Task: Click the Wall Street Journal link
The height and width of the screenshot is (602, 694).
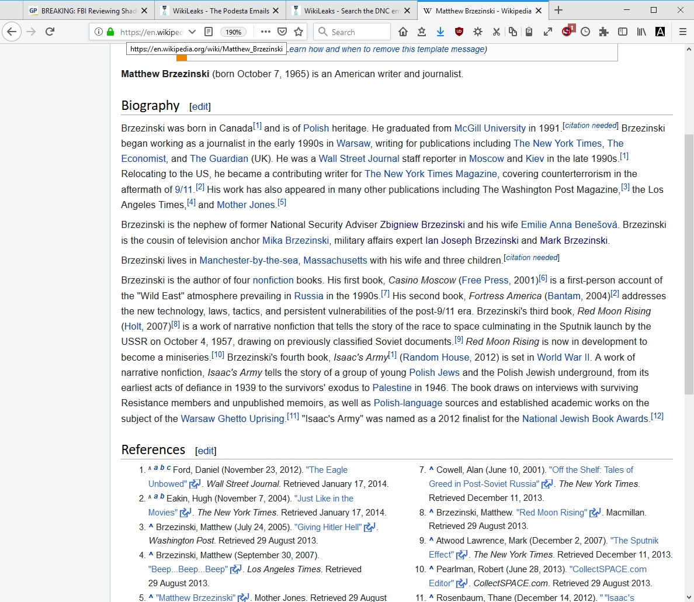Action: click(x=359, y=158)
